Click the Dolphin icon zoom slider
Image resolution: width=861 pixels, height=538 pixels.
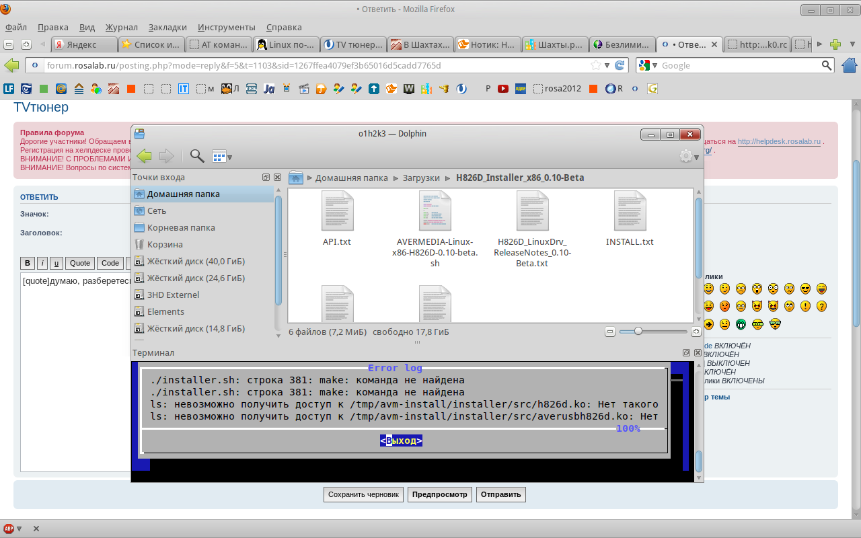coord(638,331)
